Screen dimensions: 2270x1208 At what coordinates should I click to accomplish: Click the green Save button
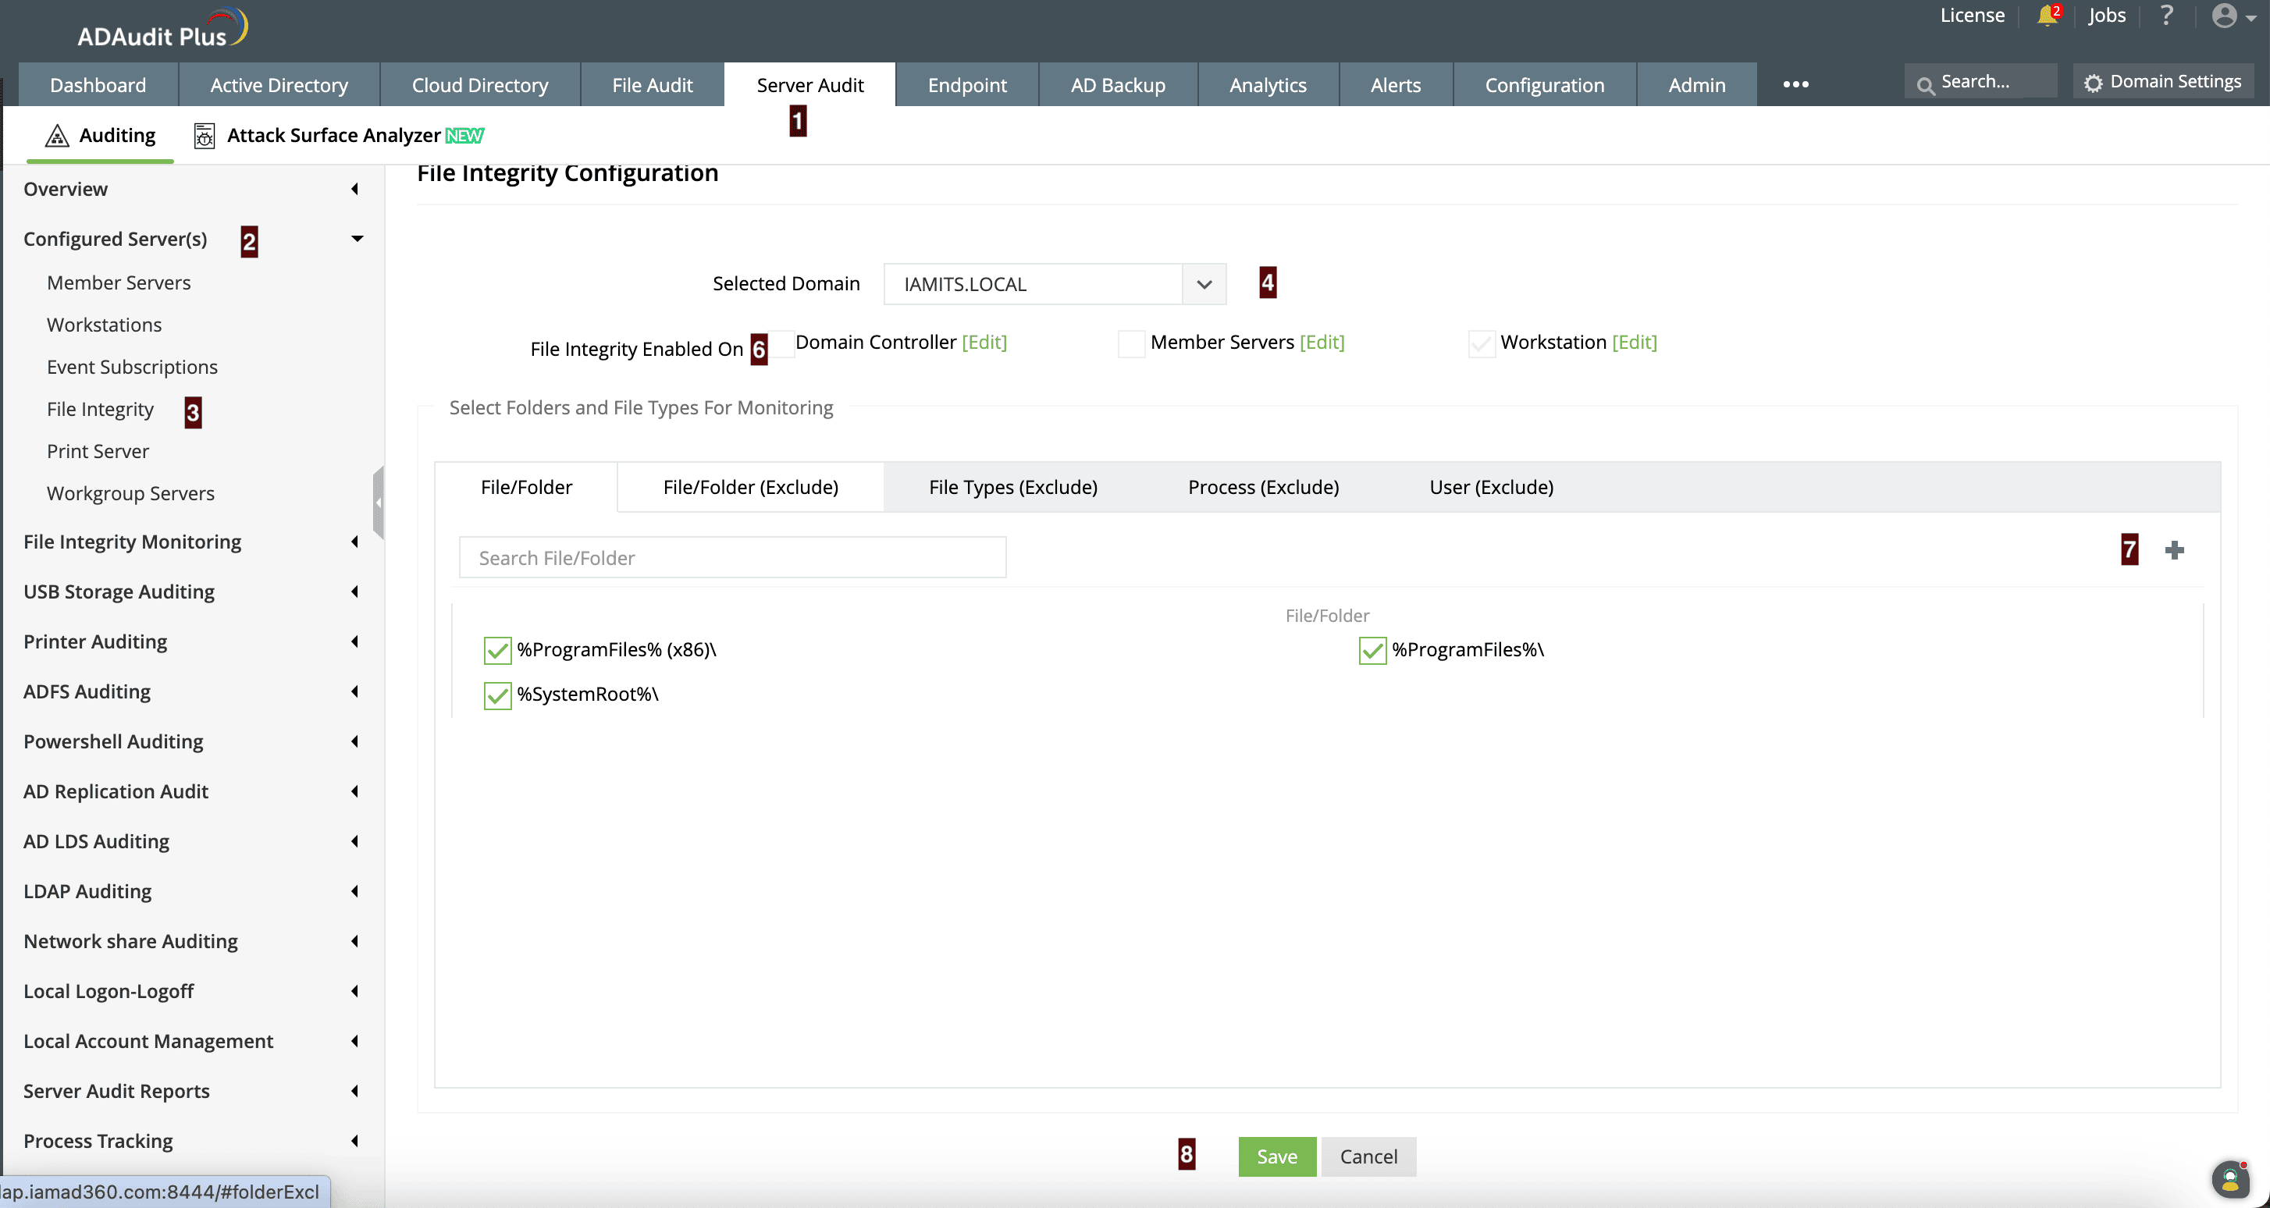click(1276, 1156)
